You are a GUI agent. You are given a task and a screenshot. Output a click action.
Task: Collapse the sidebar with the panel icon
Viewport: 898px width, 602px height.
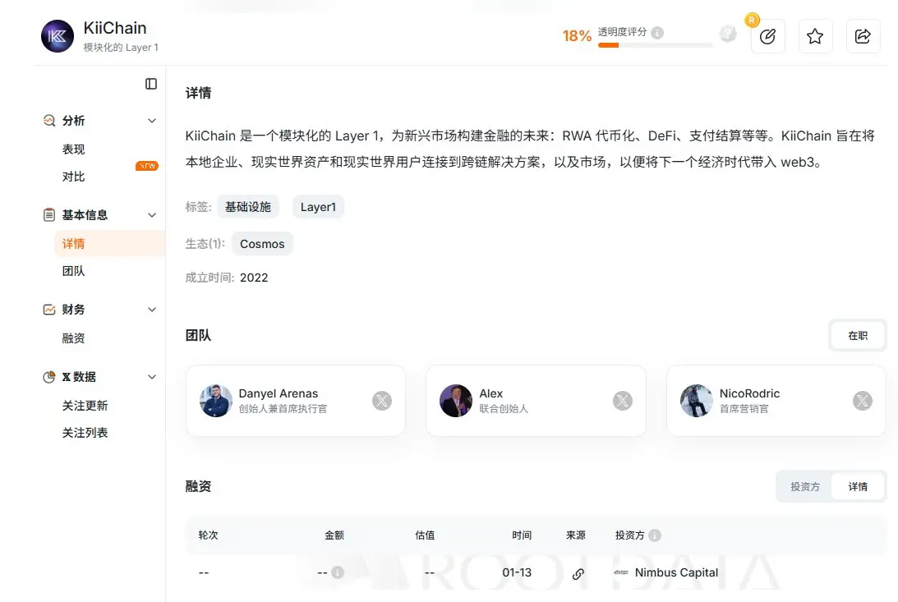tap(151, 84)
